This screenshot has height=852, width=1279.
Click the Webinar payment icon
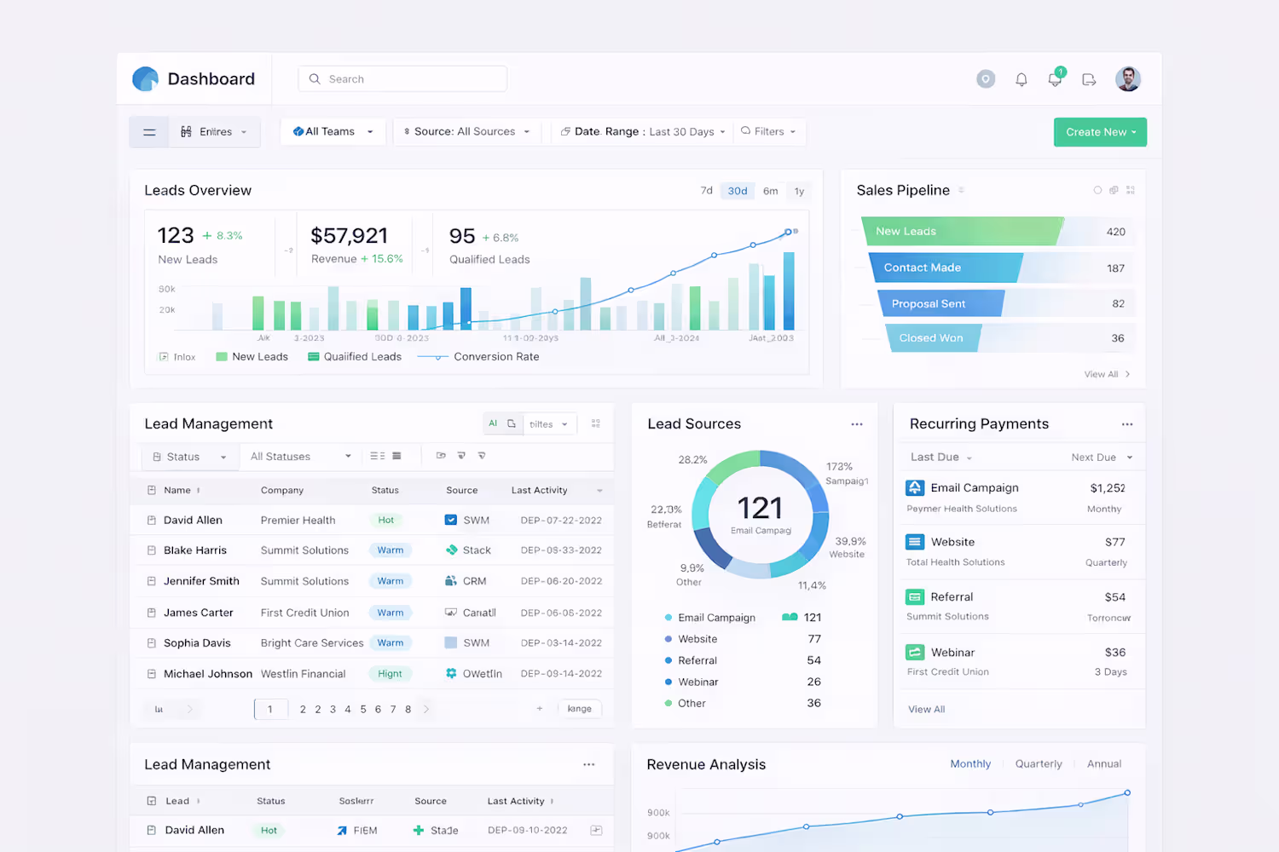point(915,653)
